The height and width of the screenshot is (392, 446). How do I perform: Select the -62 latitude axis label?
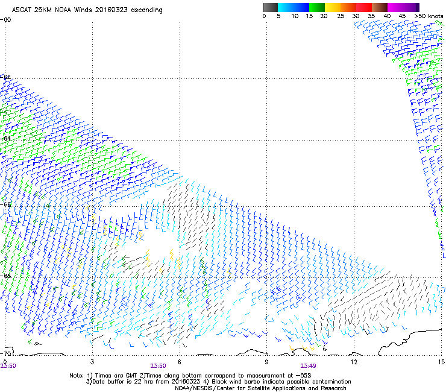pos(5,77)
